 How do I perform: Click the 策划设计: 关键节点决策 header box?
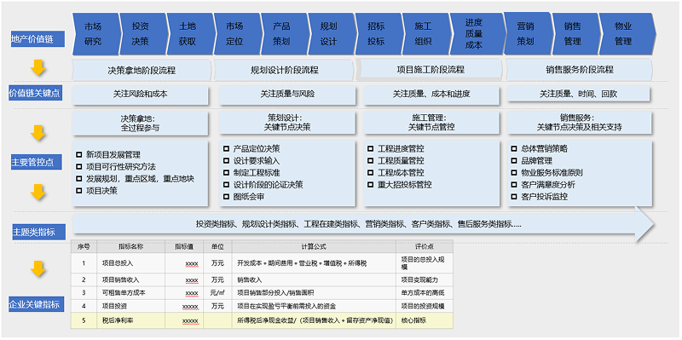coord(287,123)
